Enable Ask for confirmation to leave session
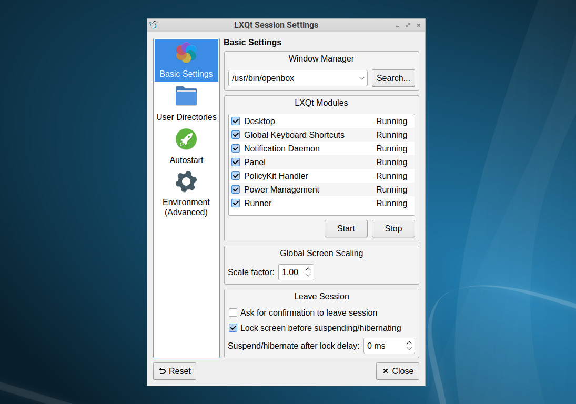This screenshot has height=404, width=576. 233,312
